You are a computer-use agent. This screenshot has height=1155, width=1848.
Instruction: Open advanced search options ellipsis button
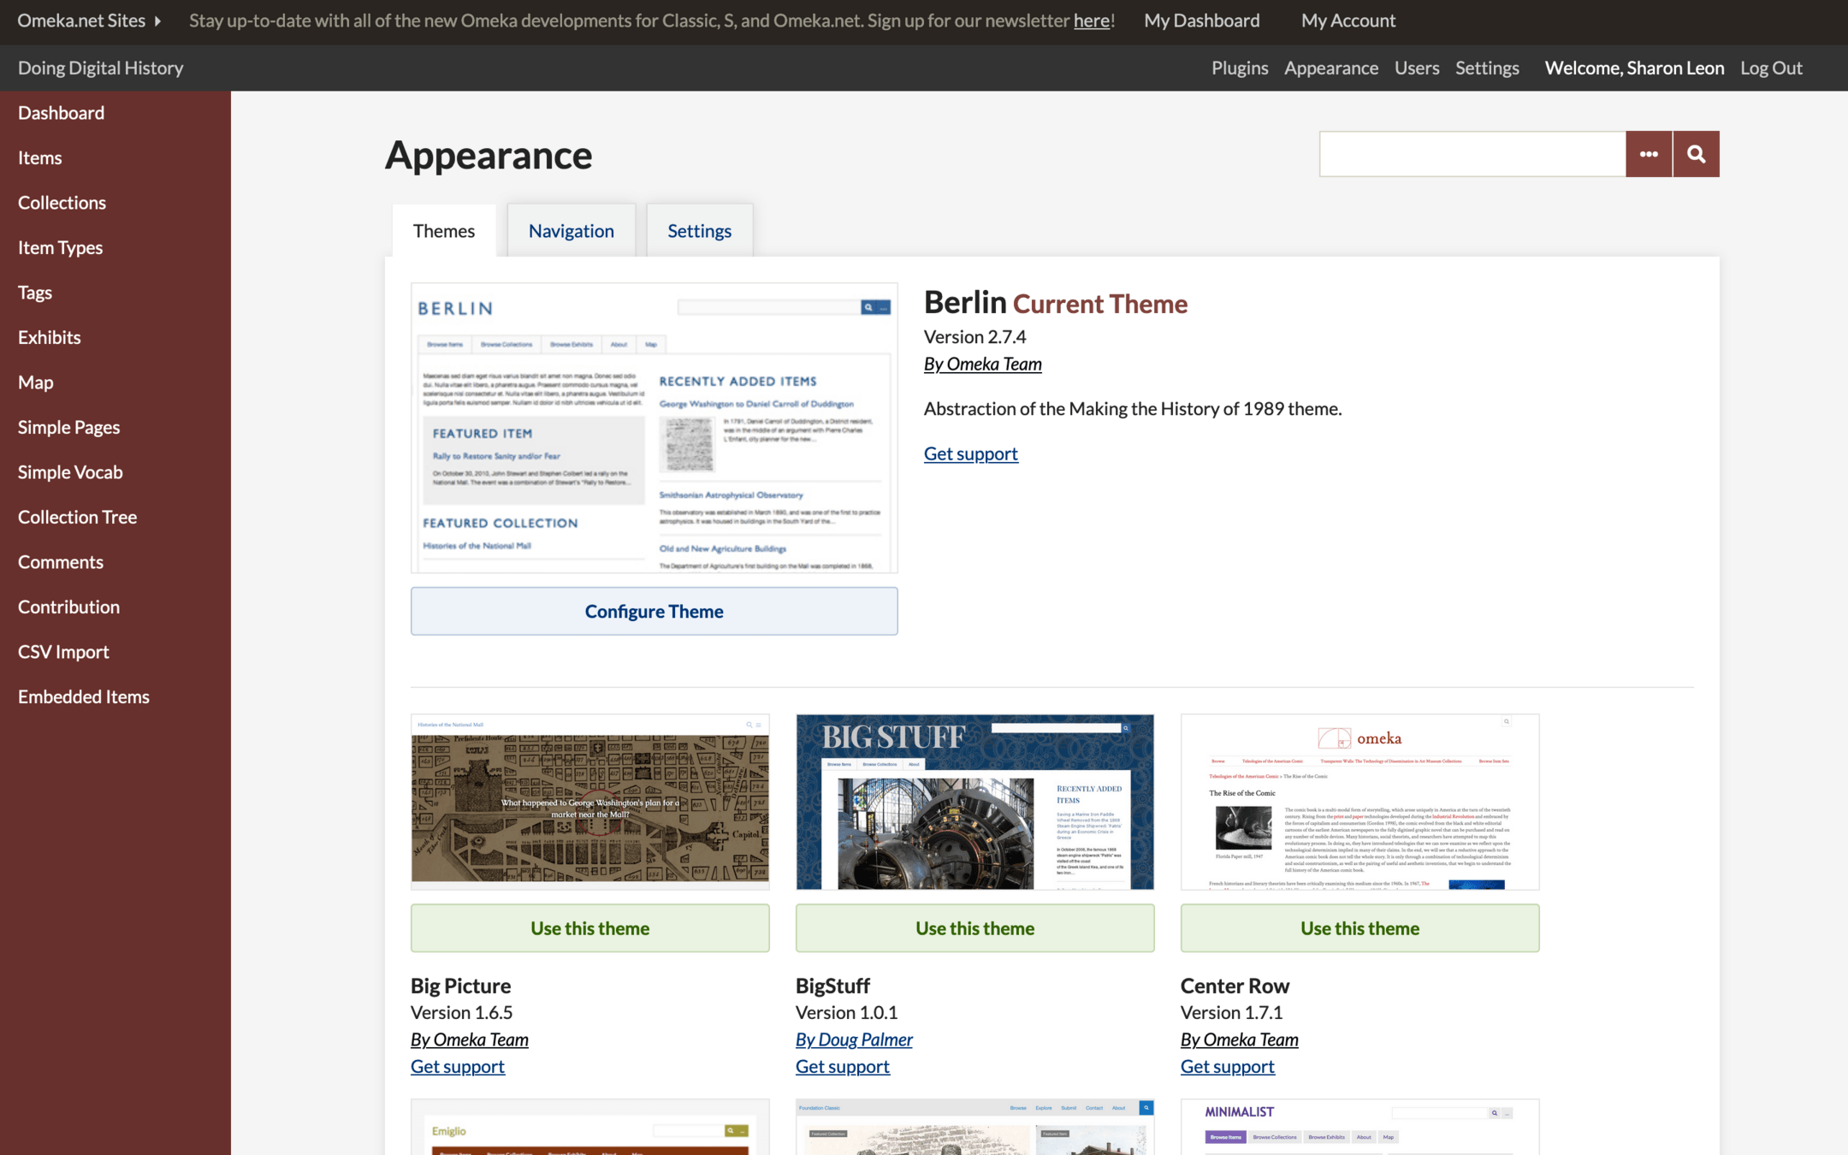click(1649, 154)
